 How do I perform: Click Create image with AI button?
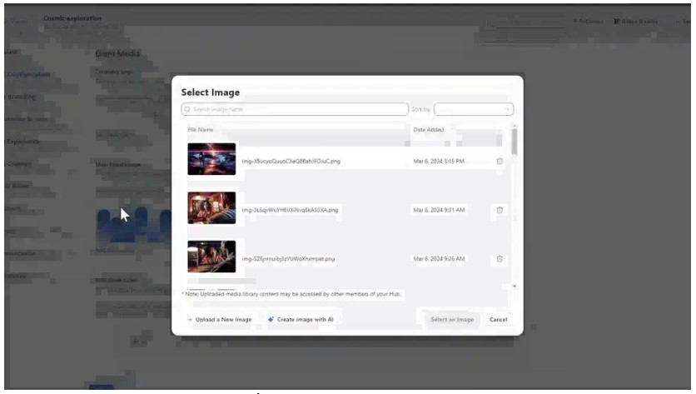pos(301,319)
